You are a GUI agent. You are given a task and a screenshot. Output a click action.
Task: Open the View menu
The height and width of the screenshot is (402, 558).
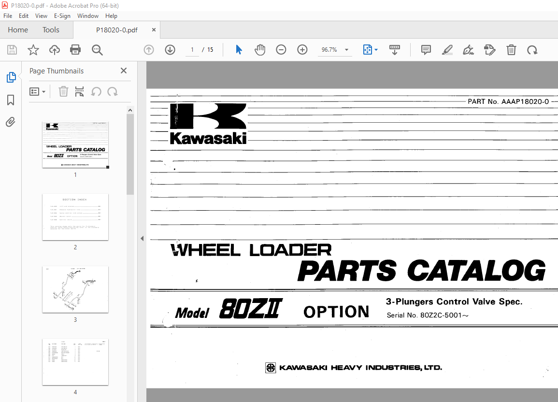41,16
